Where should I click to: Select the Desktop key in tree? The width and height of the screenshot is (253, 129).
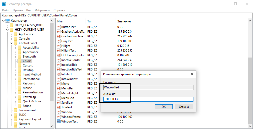click(x=28, y=70)
